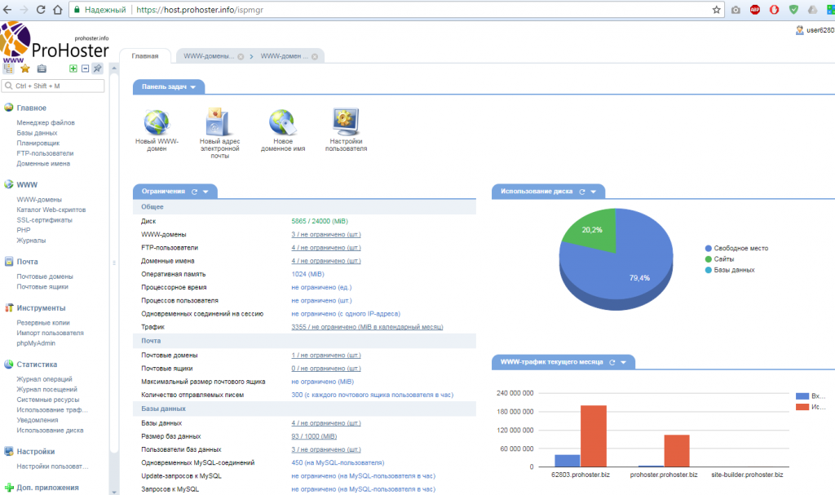Refresh the Использование диска panel

click(x=582, y=192)
